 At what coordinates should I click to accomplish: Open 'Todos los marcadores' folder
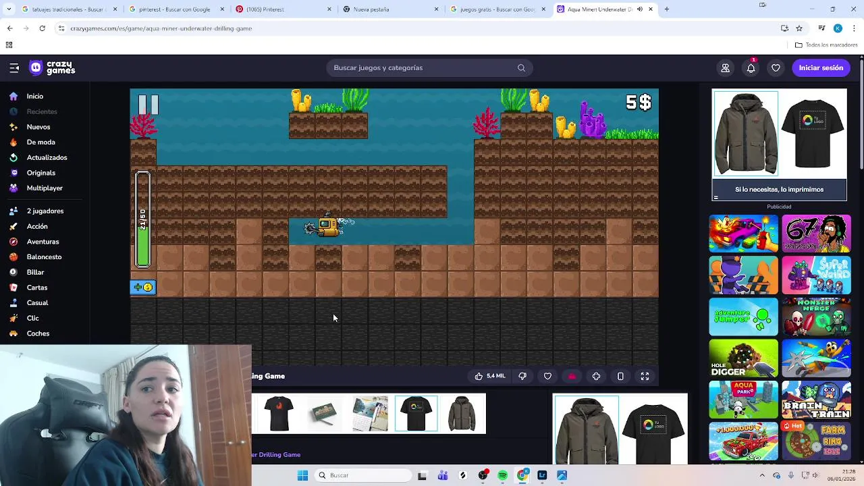[826, 45]
